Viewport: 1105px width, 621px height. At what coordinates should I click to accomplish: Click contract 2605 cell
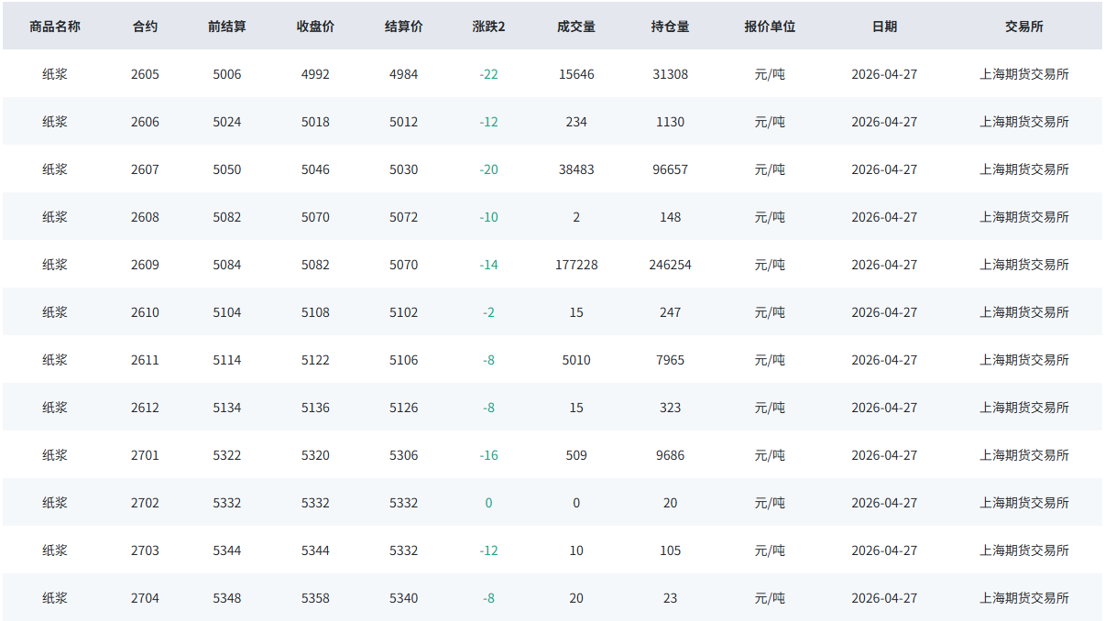(145, 74)
